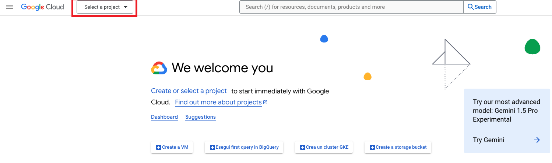Click the magnifier icon in Search button
552x163 pixels.
pos(471,7)
